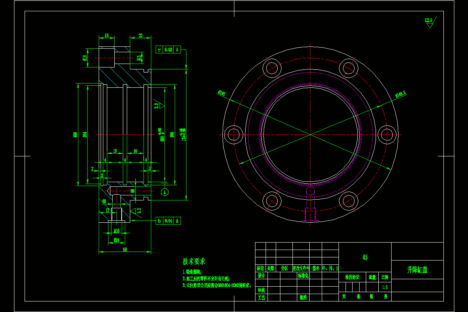Select the Ø168 diameter dimension text
Screen dimensions: 468x312
222,93
